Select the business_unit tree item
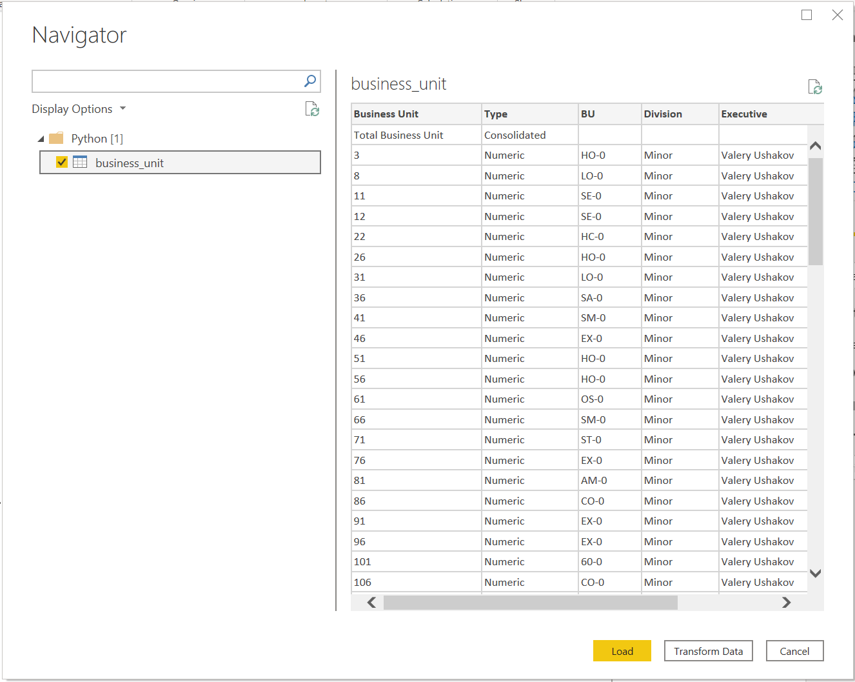The height and width of the screenshot is (682, 855). [130, 163]
